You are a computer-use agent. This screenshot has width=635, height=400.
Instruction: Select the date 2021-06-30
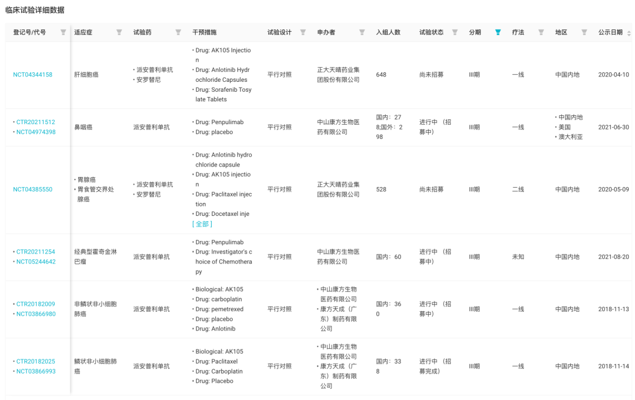[x=613, y=127]
